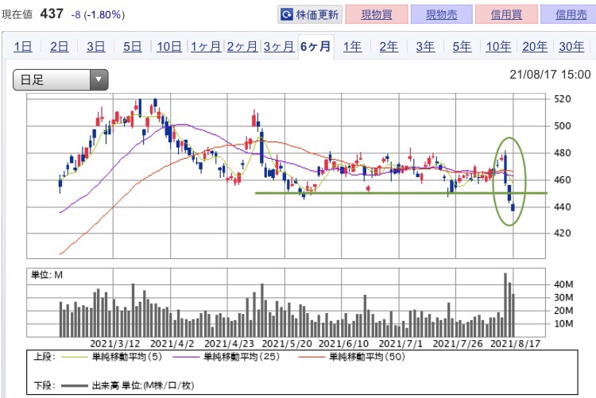Switch to the 1日 period tab

click(23, 46)
